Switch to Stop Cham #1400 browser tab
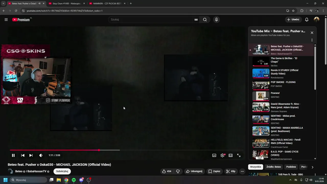Screen dimensions: 327x184 click(x=67, y=4)
